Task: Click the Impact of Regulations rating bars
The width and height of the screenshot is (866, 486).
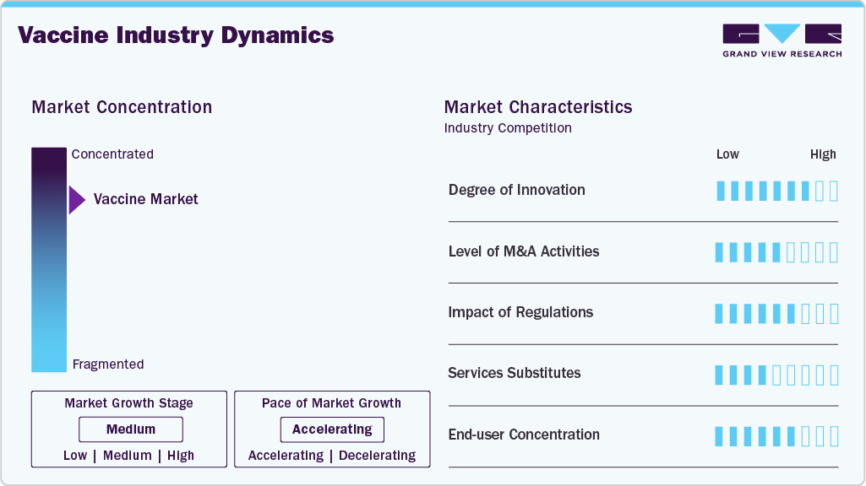Action: click(x=776, y=314)
